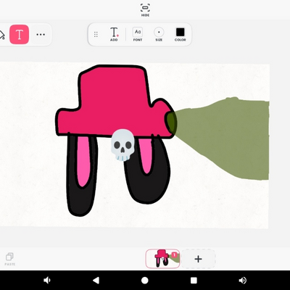
Task: Tap the Android home circle button
Action: point(145,281)
